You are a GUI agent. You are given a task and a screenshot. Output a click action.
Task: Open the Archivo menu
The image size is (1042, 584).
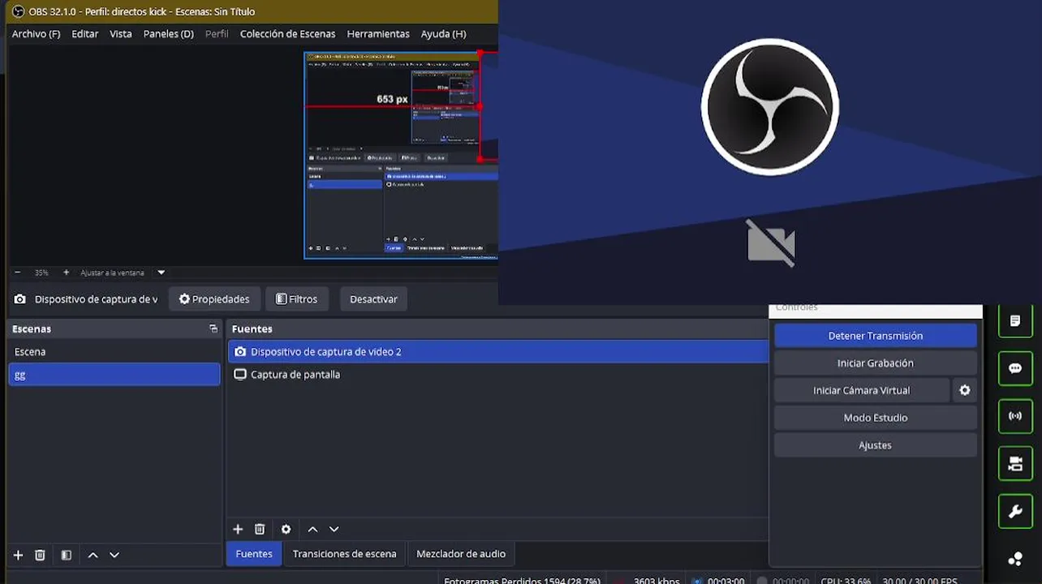pyautogui.click(x=36, y=34)
